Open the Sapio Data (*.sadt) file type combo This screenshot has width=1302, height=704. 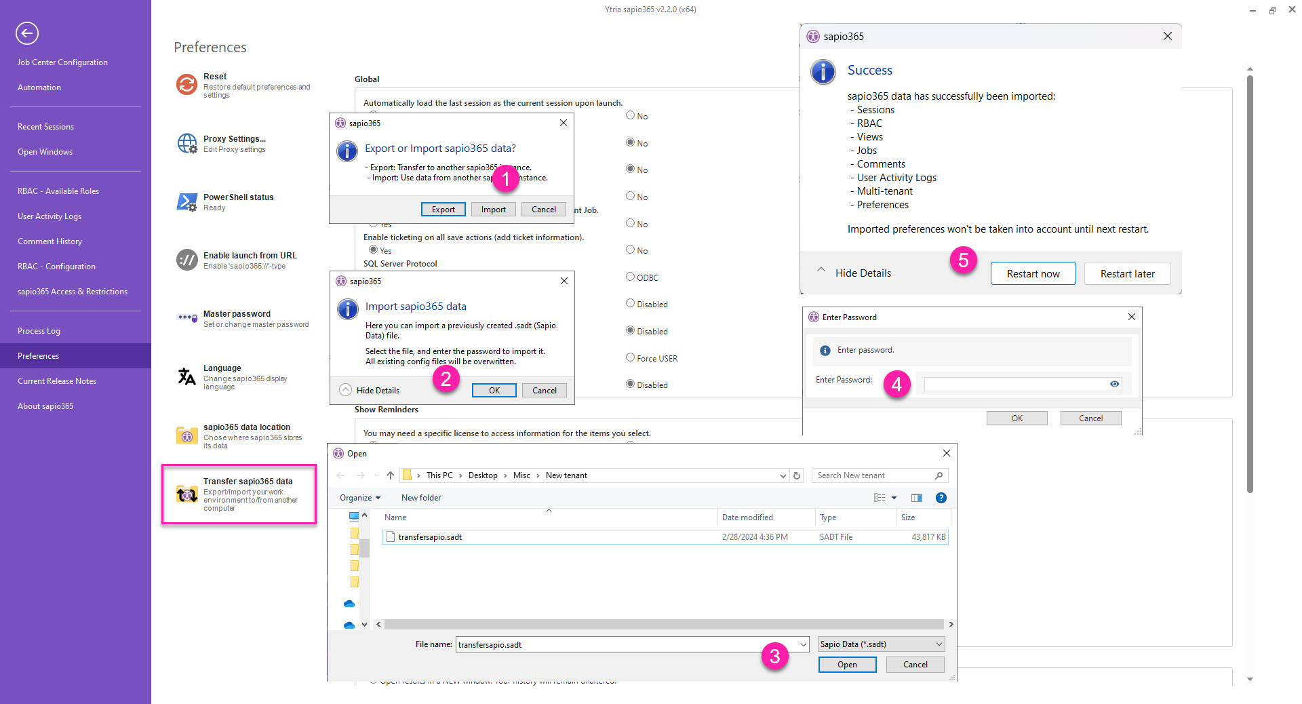pyautogui.click(x=881, y=644)
